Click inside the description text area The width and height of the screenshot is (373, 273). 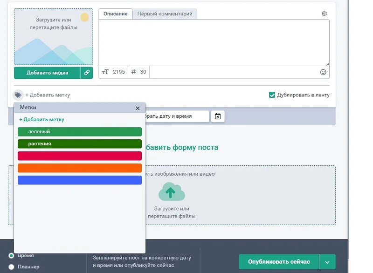coord(214,42)
